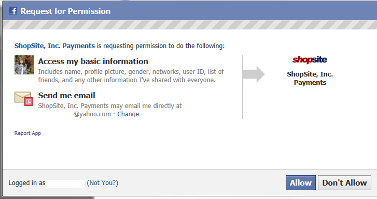The width and height of the screenshot is (377, 199).
Task: Select the Send me email heading
Action: point(66,96)
